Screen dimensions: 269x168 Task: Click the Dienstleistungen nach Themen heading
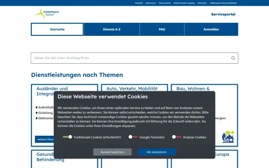77,75
